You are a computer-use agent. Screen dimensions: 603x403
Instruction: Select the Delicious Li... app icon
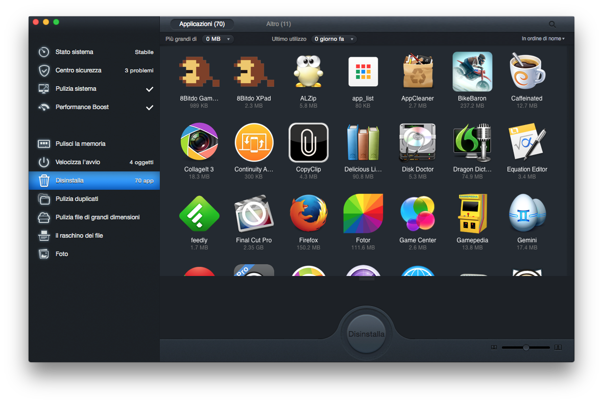pyautogui.click(x=363, y=142)
